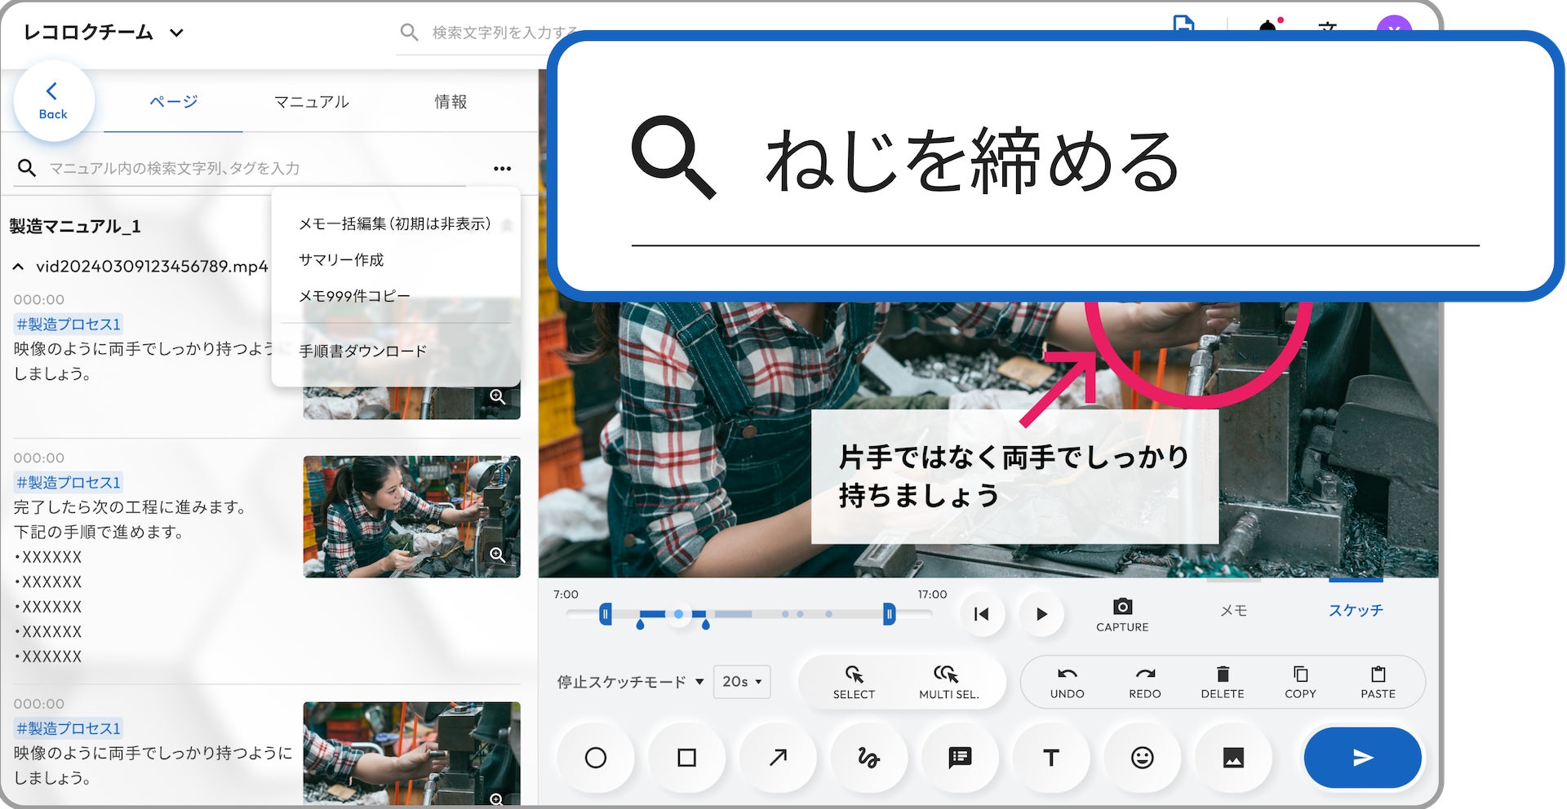Click the memo text 完了したら次の工程に進みます。

[131, 507]
